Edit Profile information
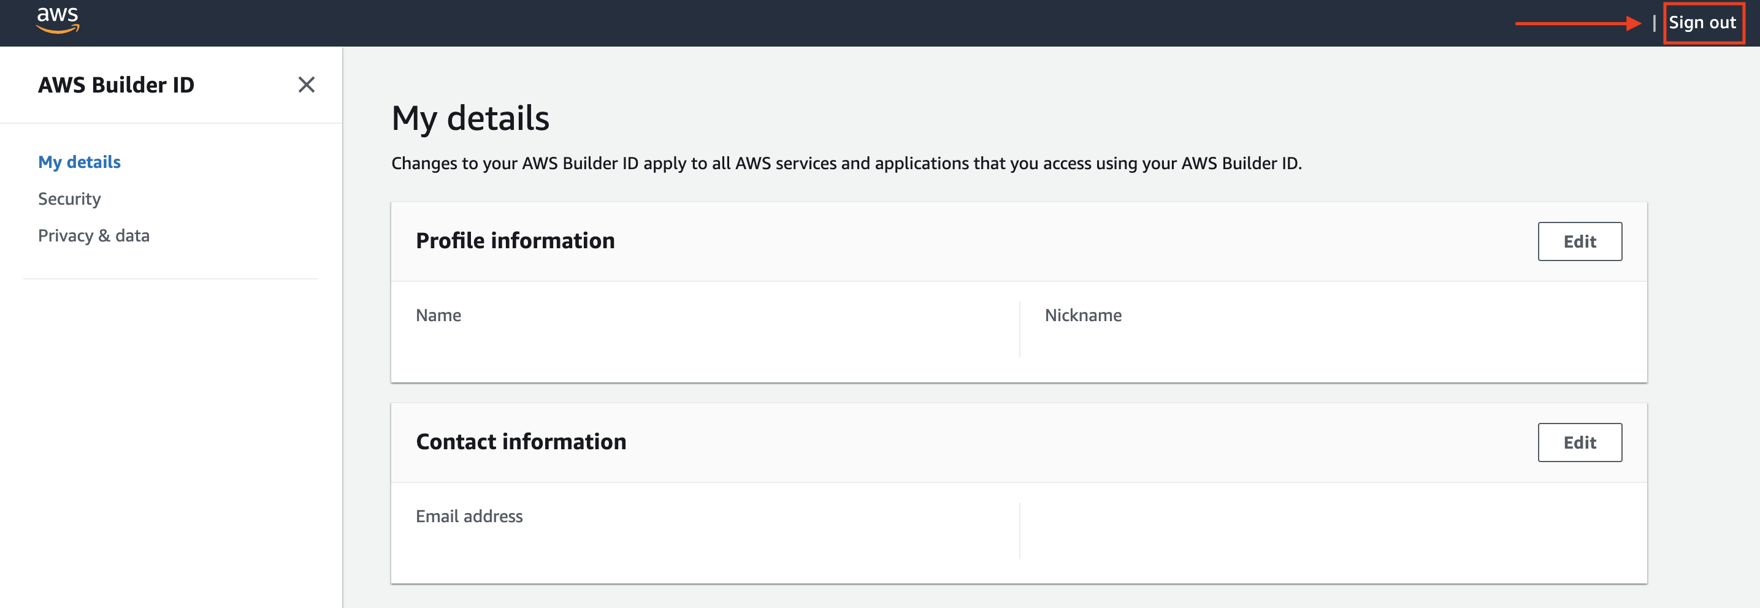Screen dimensions: 1760x608 point(1580,241)
